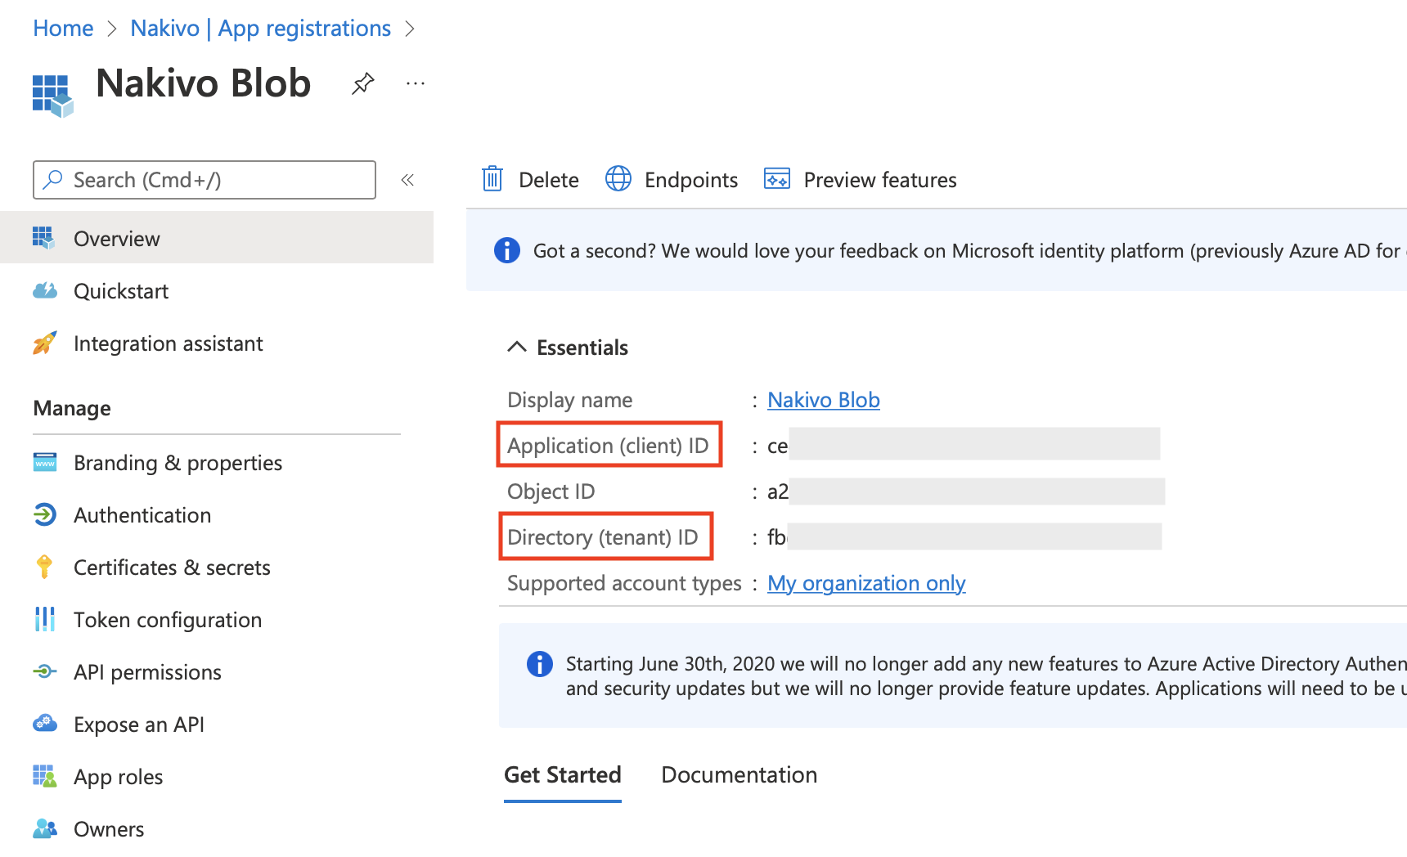Image resolution: width=1407 pixels, height=857 pixels.
Task: Go to Home in breadcrumb
Action: (63, 29)
